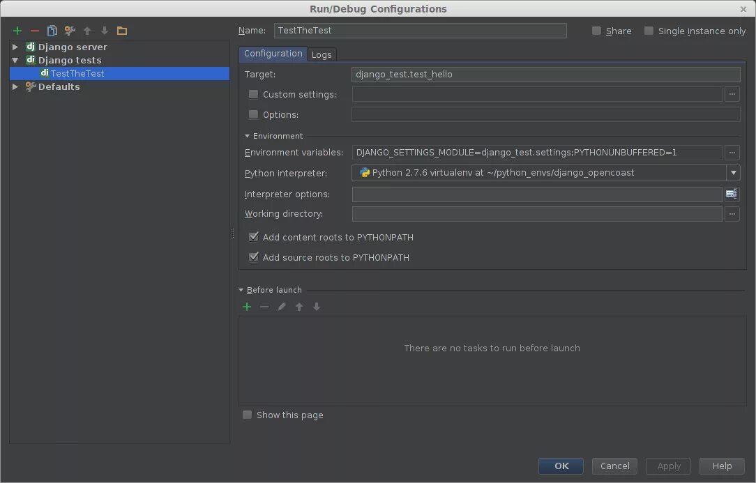756x483 pixels.
Task: Copy the selected configuration icon
Action: click(52, 31)
